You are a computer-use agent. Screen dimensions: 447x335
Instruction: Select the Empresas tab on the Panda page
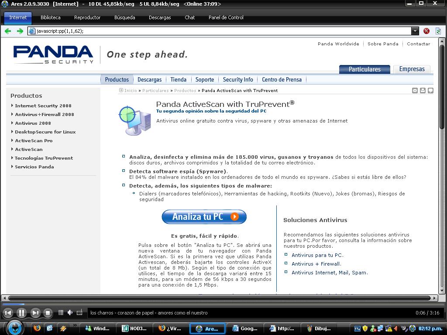(x=412, y=69)
